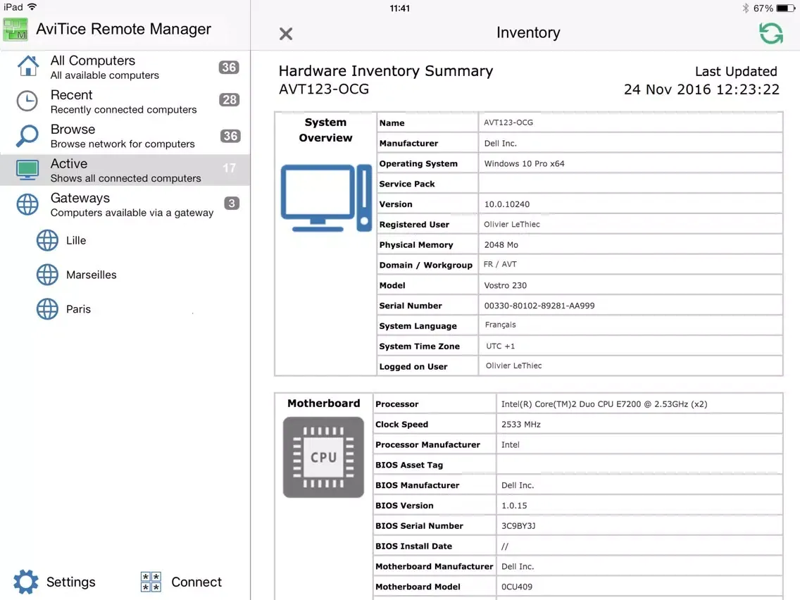Click the Inventory title text
The image size is (800, 600).
pyautogui.click(x=528, y=32)
